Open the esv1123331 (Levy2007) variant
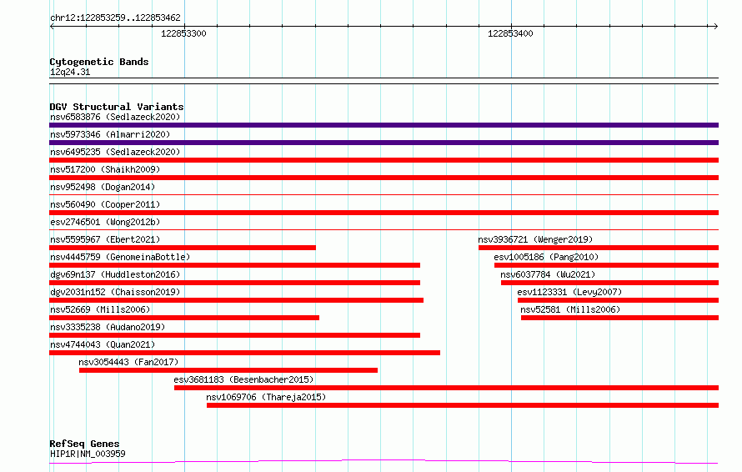 pos(569,292)
